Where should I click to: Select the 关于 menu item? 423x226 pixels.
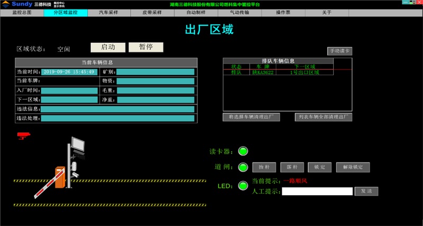click(327, 12)
